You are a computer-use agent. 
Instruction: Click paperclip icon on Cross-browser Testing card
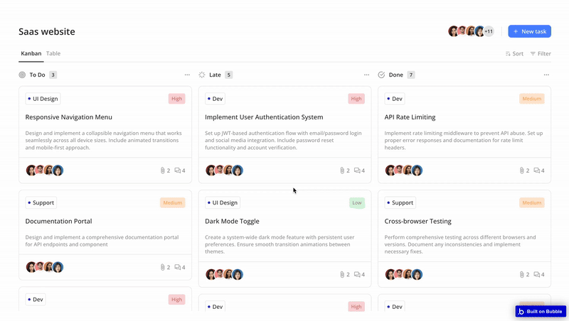pyautogui.click(x=522, y=274)
